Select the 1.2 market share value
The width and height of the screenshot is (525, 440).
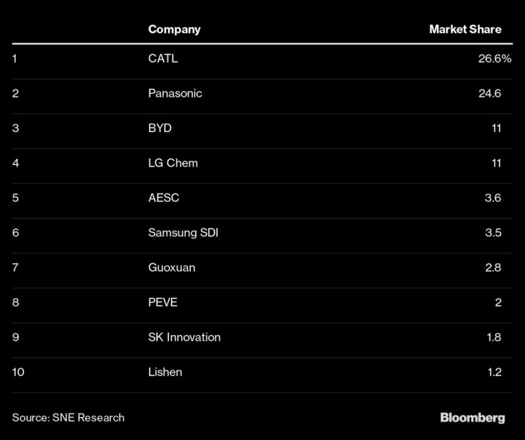[x=492, y=372]
